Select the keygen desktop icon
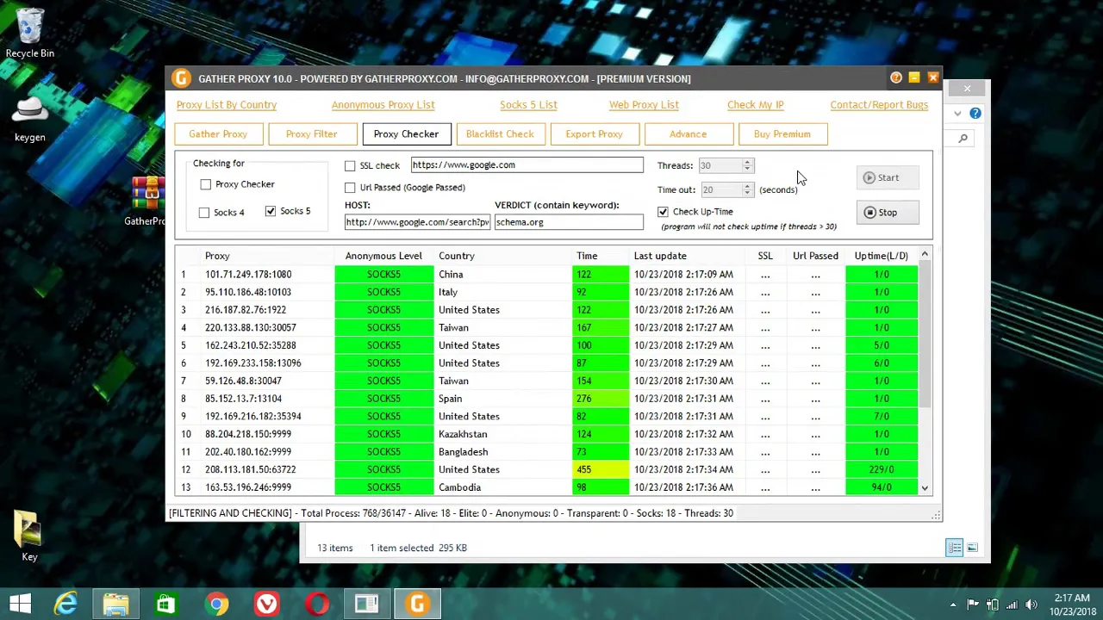Image resolution: width=1103 pixels, height=620 pixels. tap(29, 119)
